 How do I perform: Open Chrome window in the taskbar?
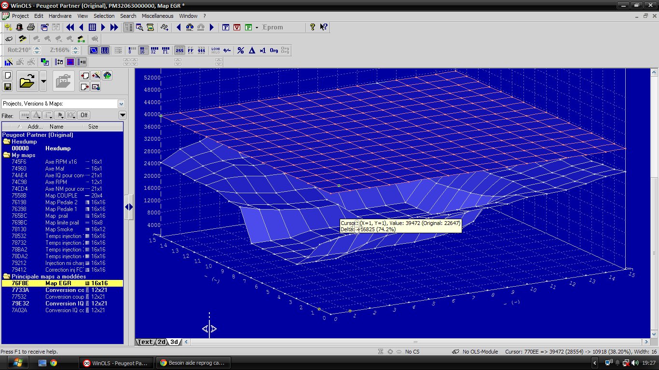[193, 363]
